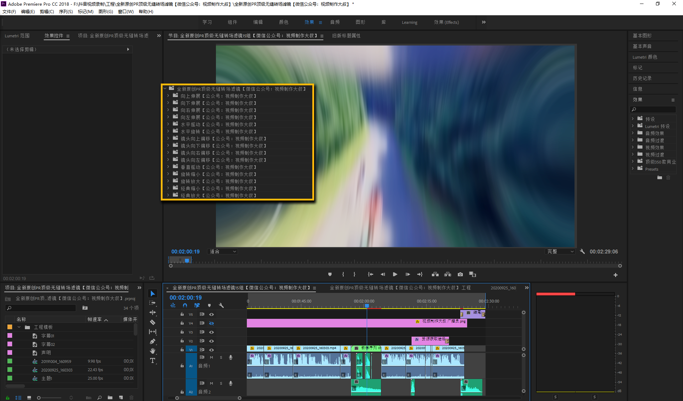Select the Pen tool

153,341
